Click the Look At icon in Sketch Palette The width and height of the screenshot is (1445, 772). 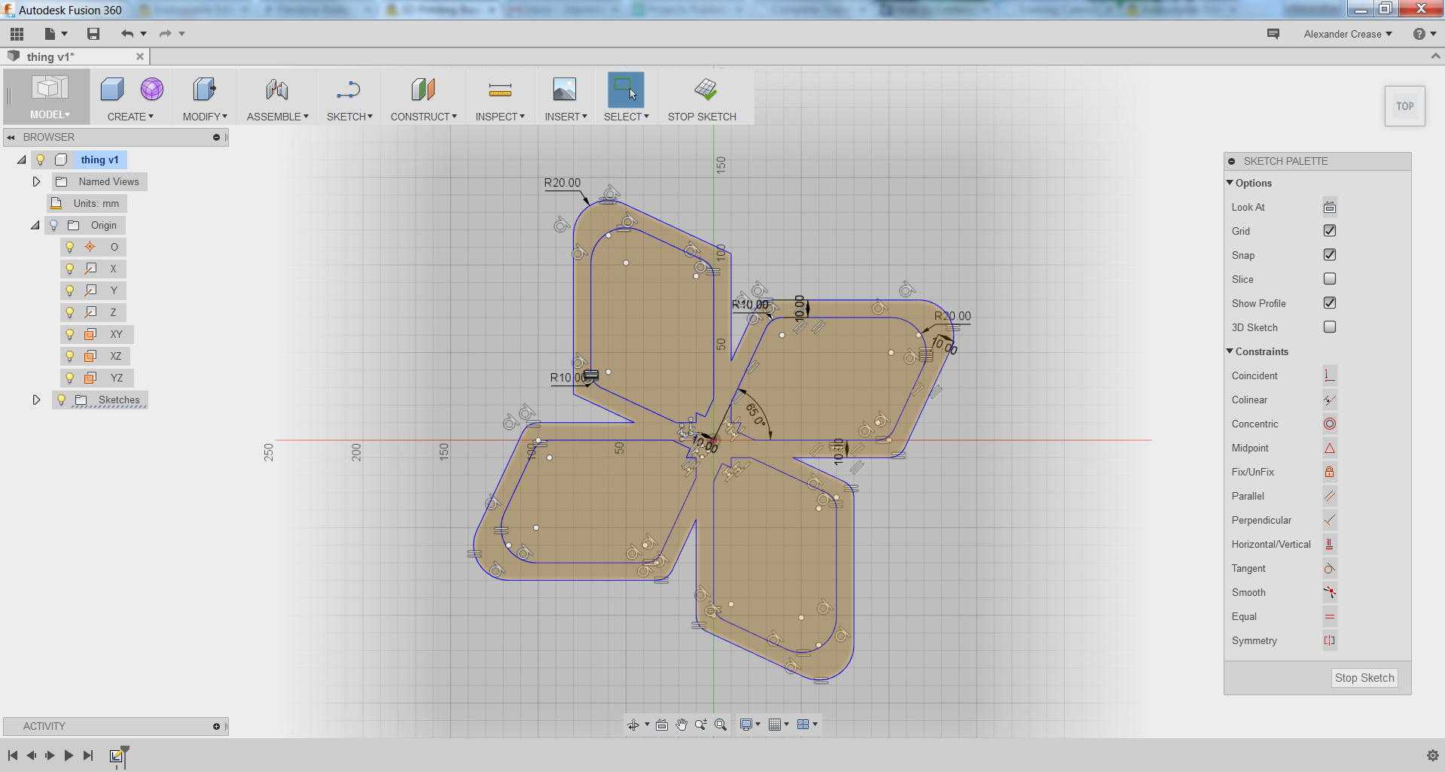1329,206
